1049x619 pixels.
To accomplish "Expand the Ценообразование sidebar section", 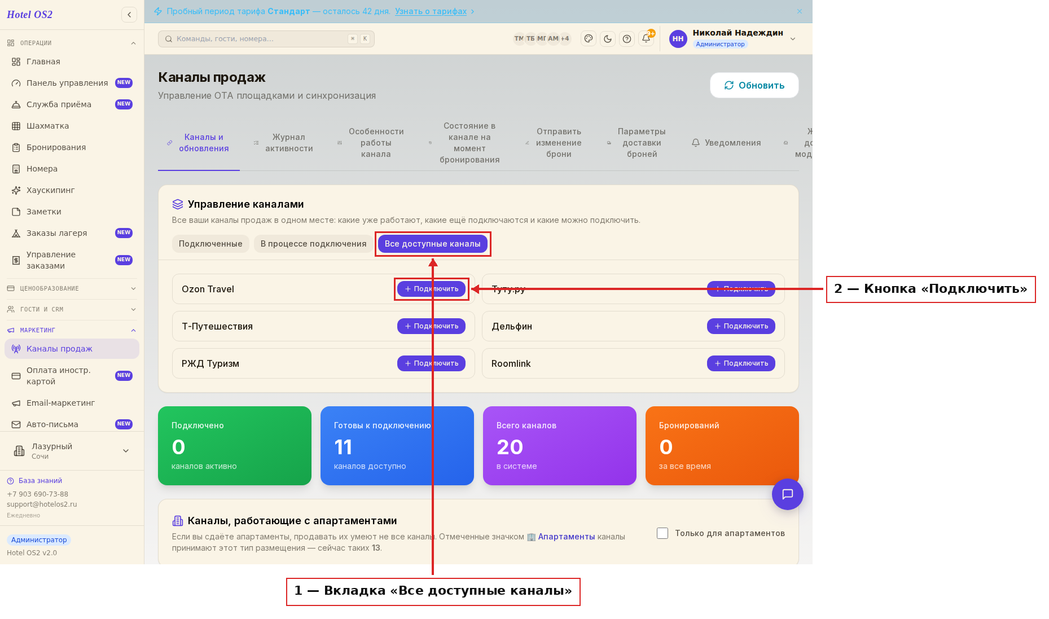I will point(72,288).
